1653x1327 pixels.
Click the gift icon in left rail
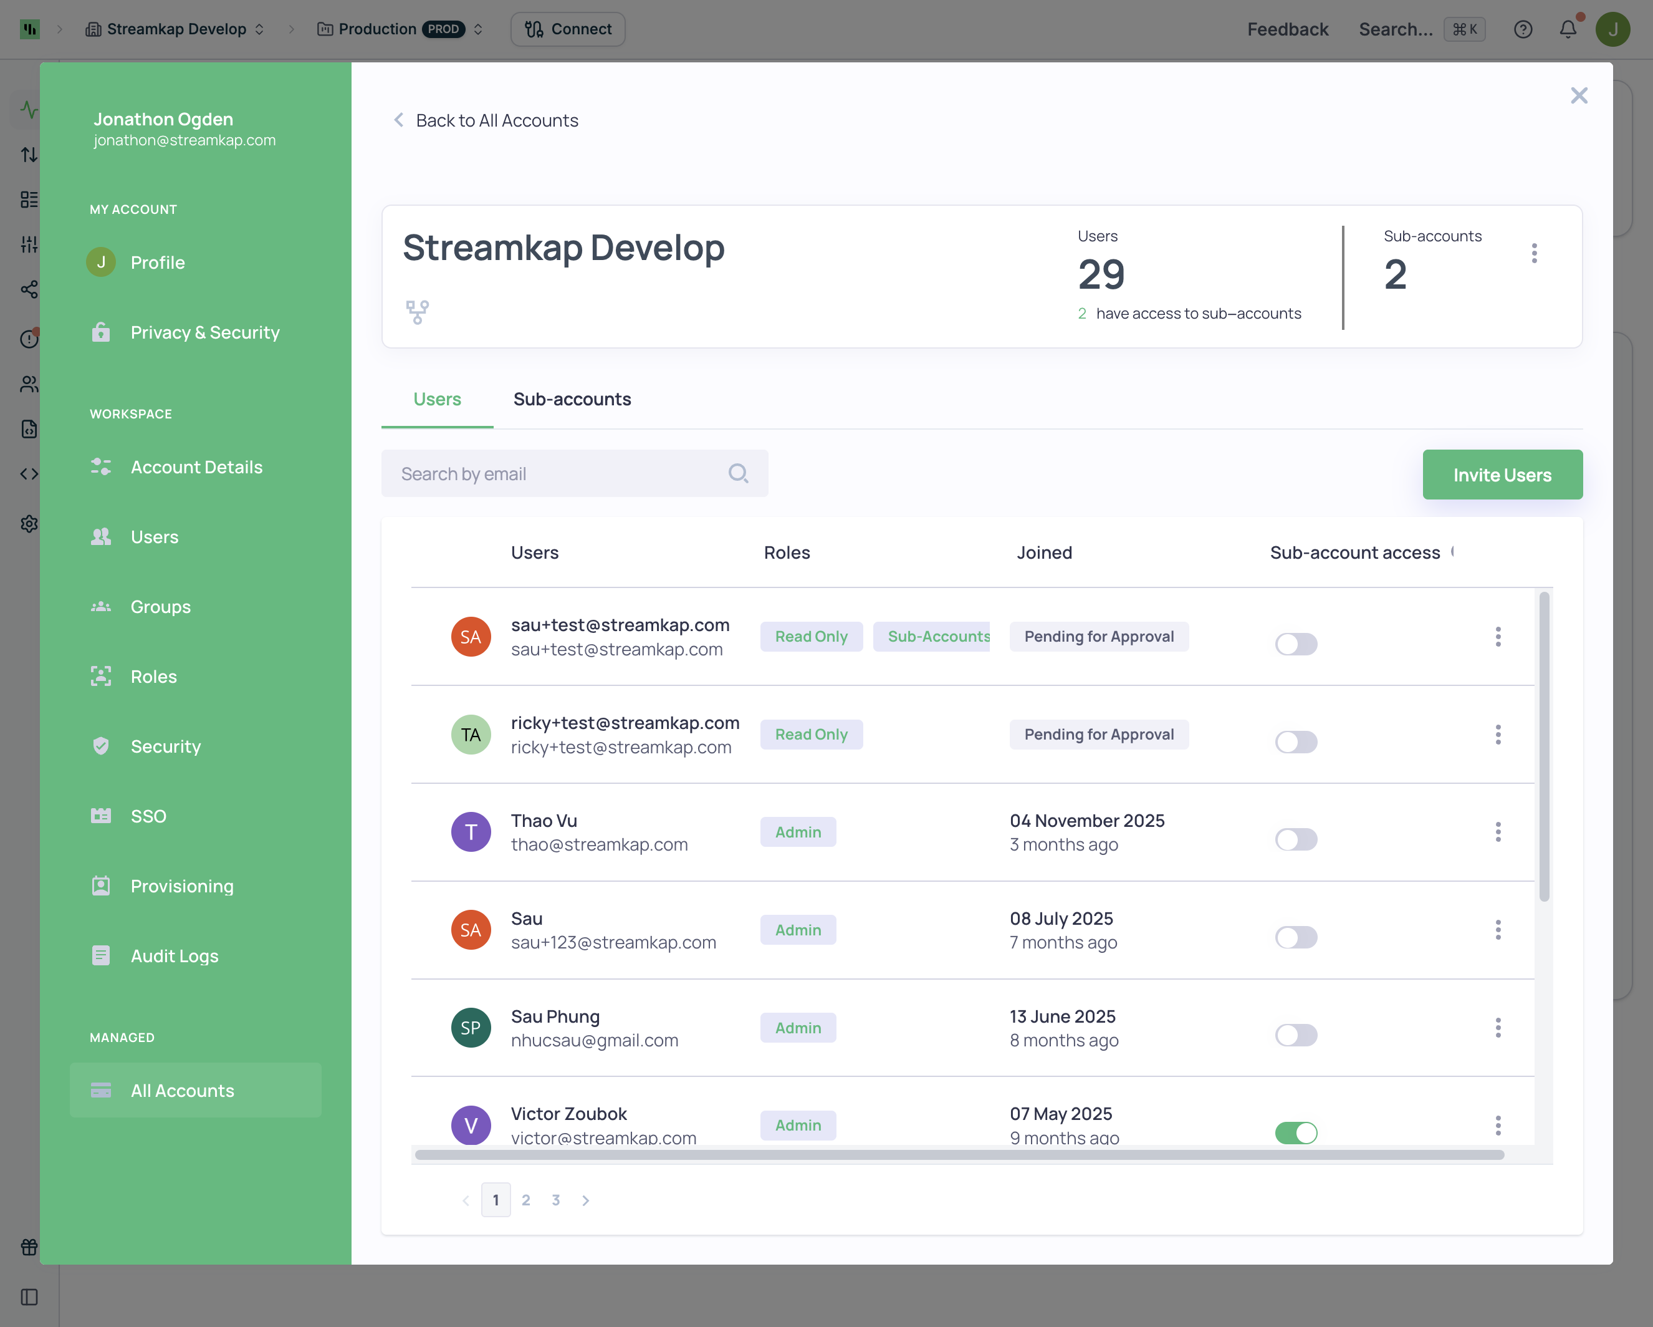pos(29,1247)
